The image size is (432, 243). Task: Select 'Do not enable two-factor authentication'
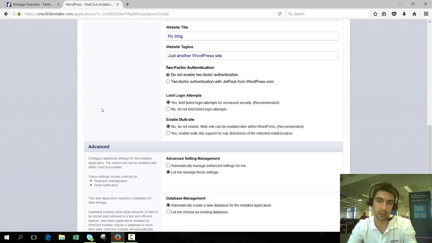tap(168, 75)
